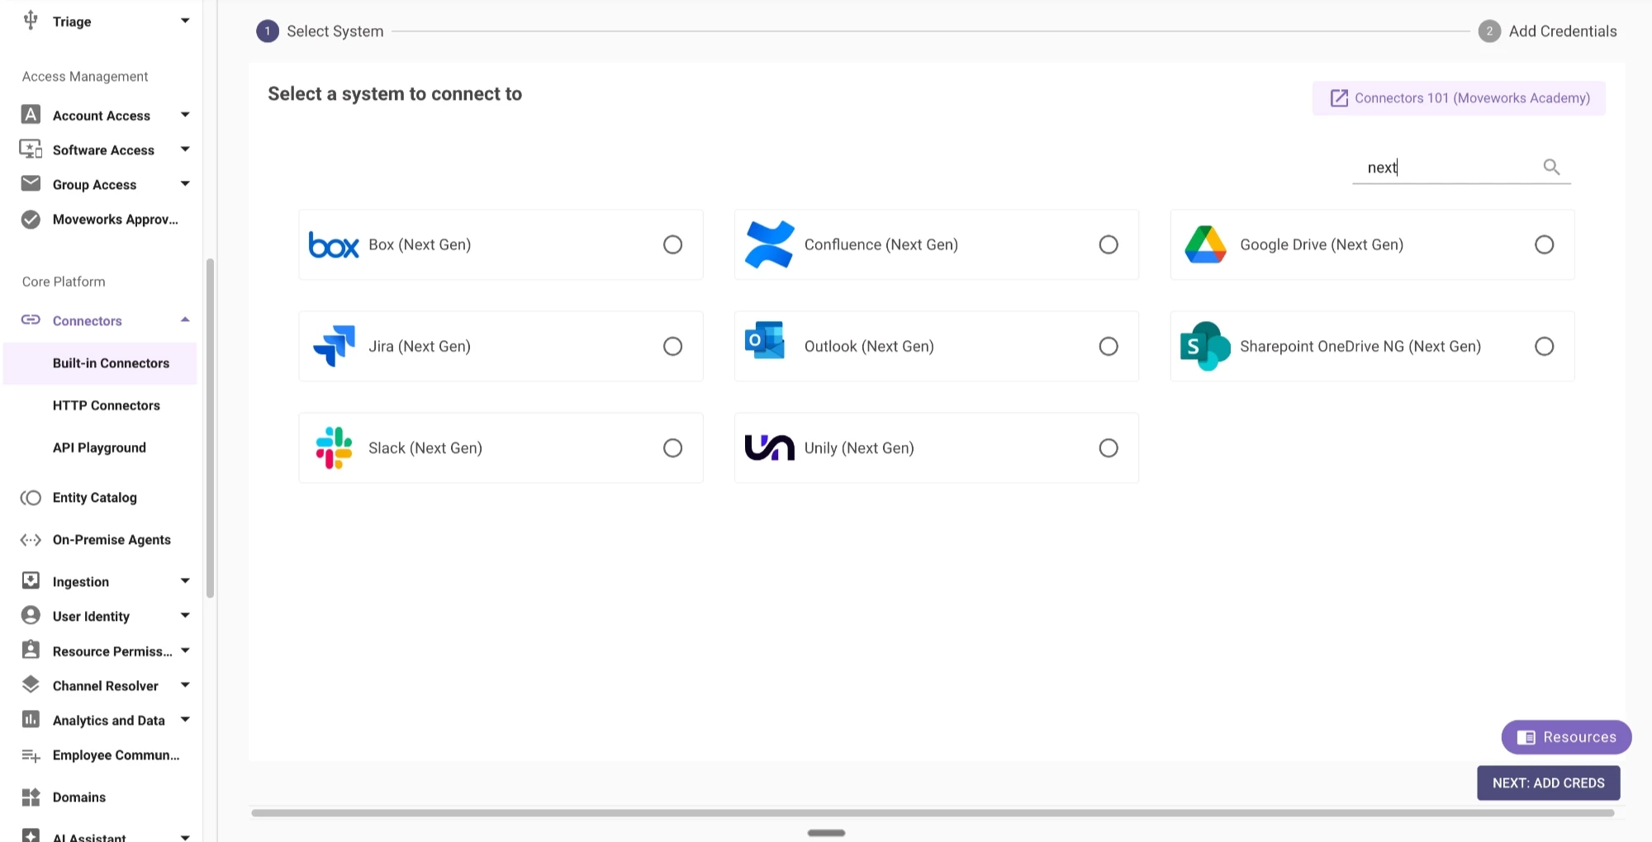1652x842 pixels.
Task: Click the search field containing next
Action: point(1461,168)
